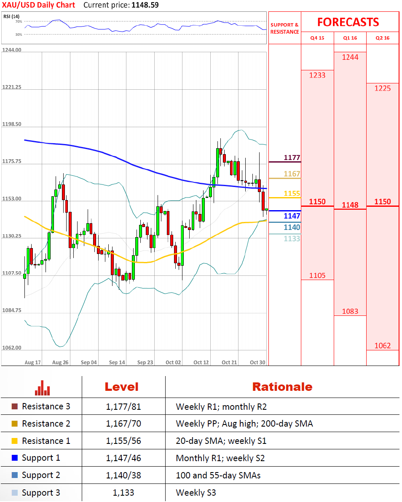This screenshot has width=402, height=502.
Task: Click the Support 1 blue swatch
Action: click(14, 458)
